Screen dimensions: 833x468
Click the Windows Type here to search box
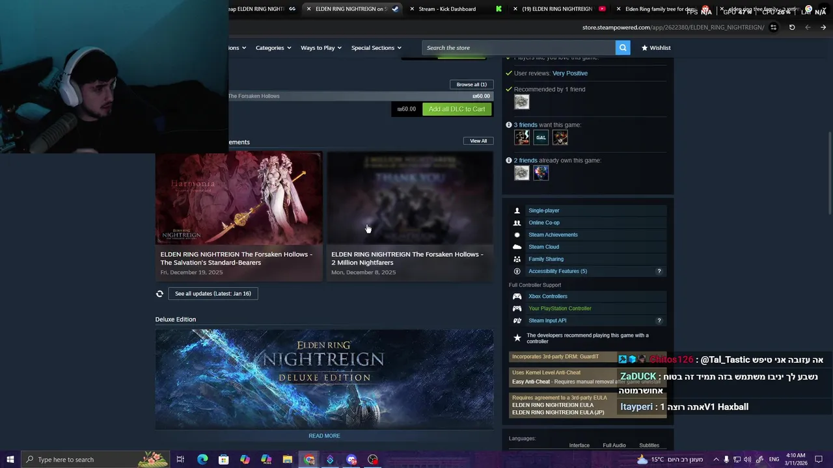(x=94, y=460)
